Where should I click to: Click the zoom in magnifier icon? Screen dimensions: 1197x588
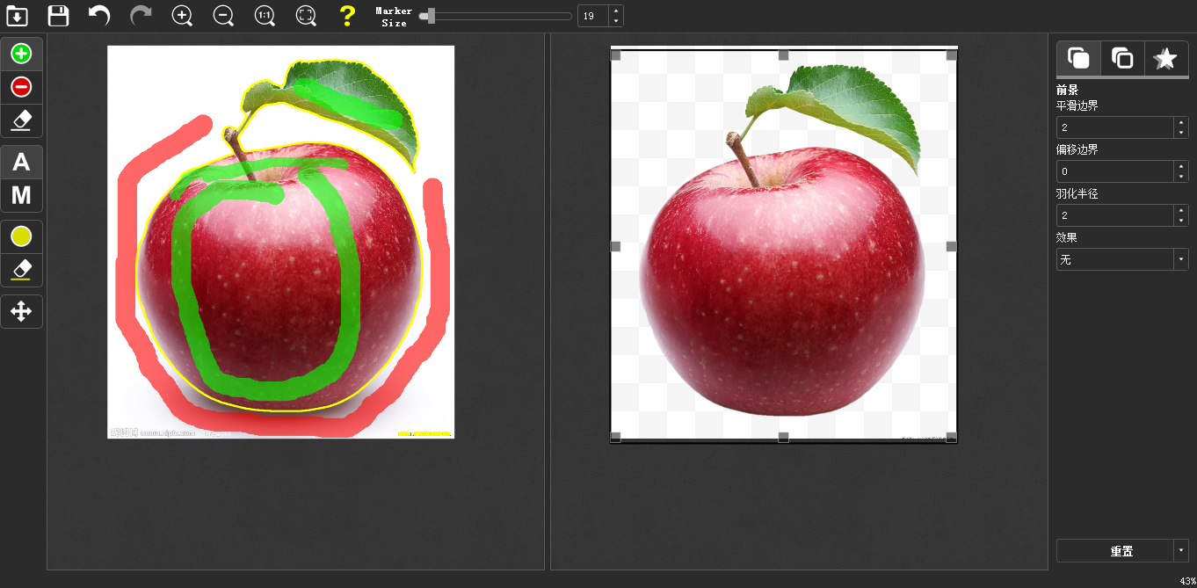182,16
